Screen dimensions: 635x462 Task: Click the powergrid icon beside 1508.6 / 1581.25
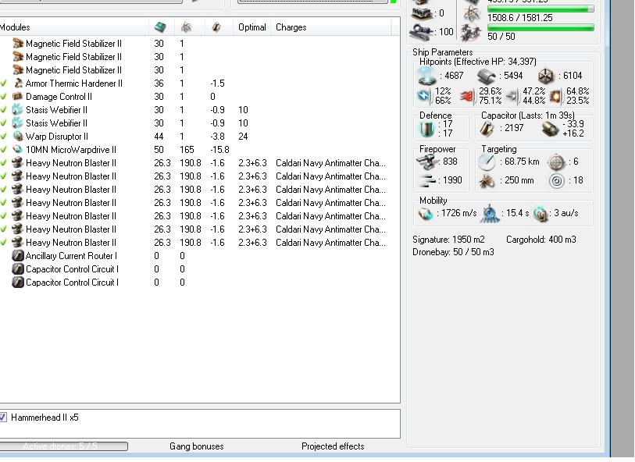pos(472,14)
